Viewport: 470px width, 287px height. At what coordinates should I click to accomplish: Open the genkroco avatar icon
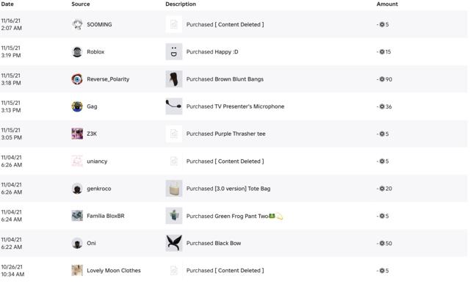pos(77,189)
